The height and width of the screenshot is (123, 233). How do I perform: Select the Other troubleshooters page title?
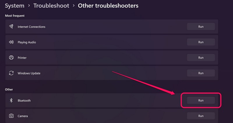(x=108, y=6)
